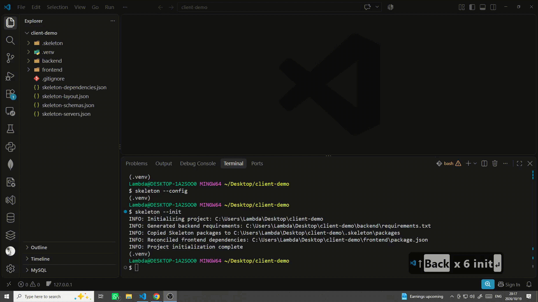Open the Copilot chat icon
538x302 pixels.
click(x=367, y=7)
